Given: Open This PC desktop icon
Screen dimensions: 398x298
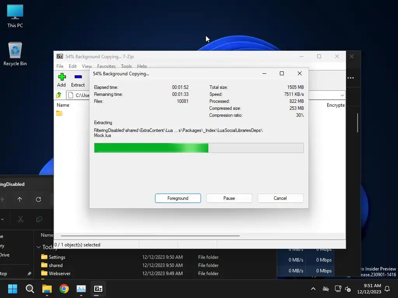Looking at the screenshot, I should (x=15, y=16).
